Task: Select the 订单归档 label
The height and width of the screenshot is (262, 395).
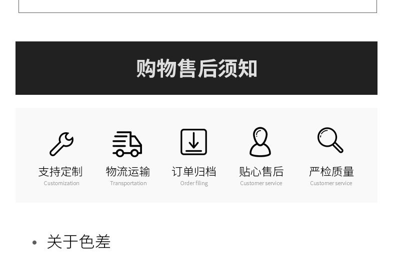Action: pos(194,172)
